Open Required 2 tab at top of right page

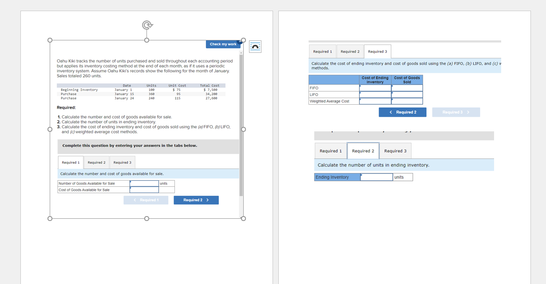(350, 51)
